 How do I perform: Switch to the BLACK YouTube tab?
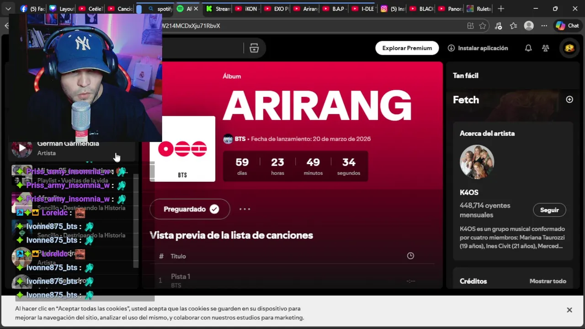[x=422, y=9]
